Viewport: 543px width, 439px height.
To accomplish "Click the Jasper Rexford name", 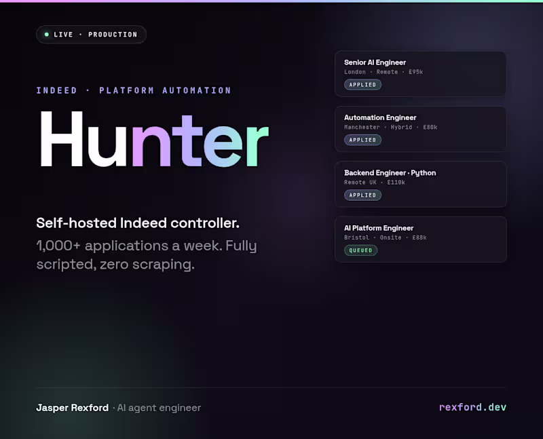I will pos(73,408).
